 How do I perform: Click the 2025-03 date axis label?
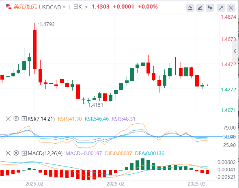[x=197, y=184]
